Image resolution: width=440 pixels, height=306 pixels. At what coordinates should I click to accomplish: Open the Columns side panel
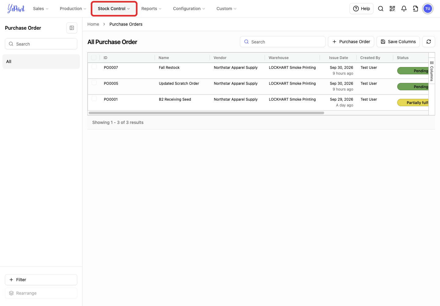pyautogui.click(x=432, y=71)
